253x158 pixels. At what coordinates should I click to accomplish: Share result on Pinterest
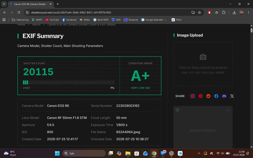click(x=200, y=96)
